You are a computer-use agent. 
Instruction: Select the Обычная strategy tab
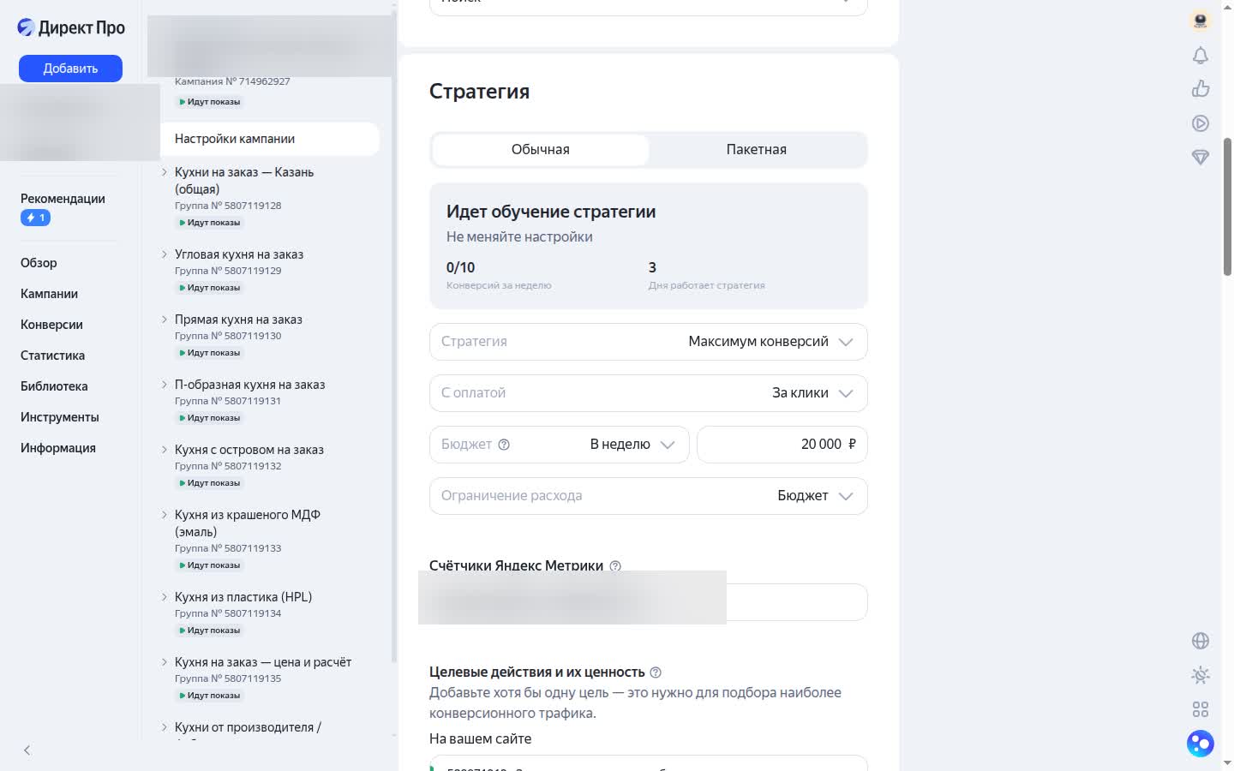click(541, 150)
